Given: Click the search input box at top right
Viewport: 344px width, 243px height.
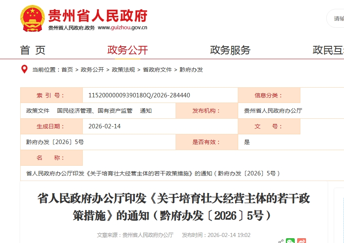Looking at the screenshot, I should [337, 19].
